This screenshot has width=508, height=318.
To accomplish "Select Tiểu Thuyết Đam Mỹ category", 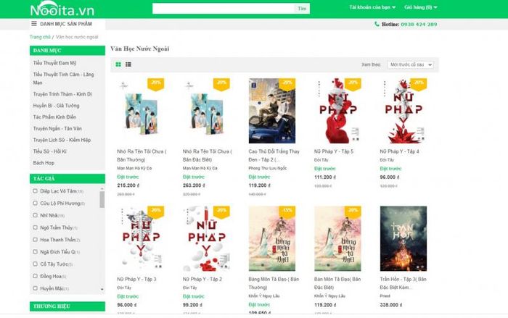I will pyautogui.click(x=54, y=63).
